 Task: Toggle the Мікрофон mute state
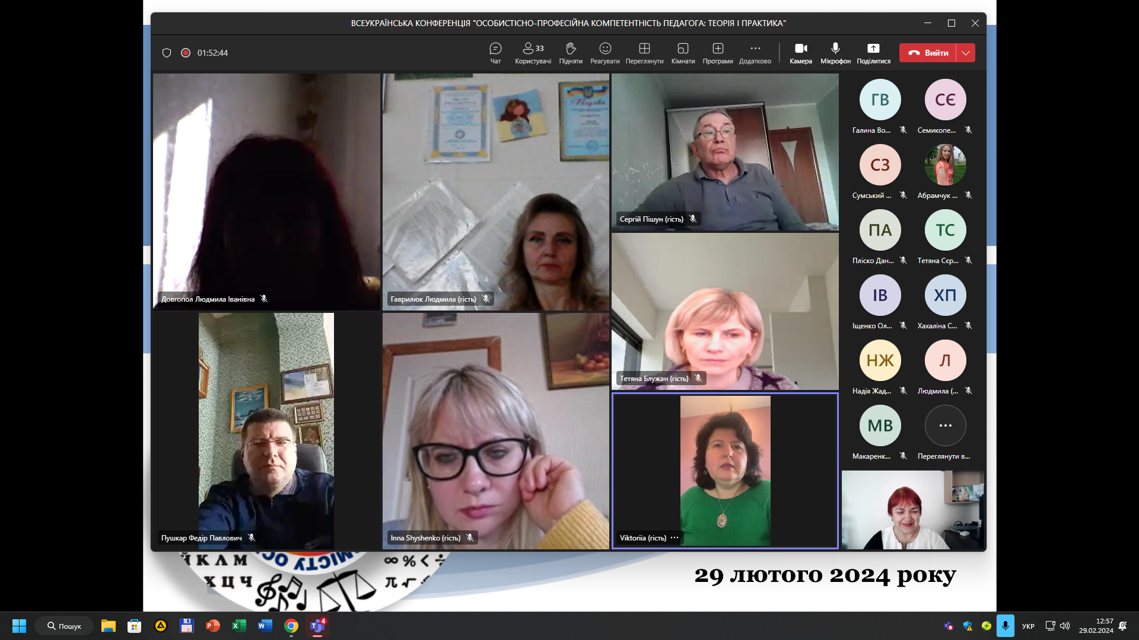coord(835,53)
